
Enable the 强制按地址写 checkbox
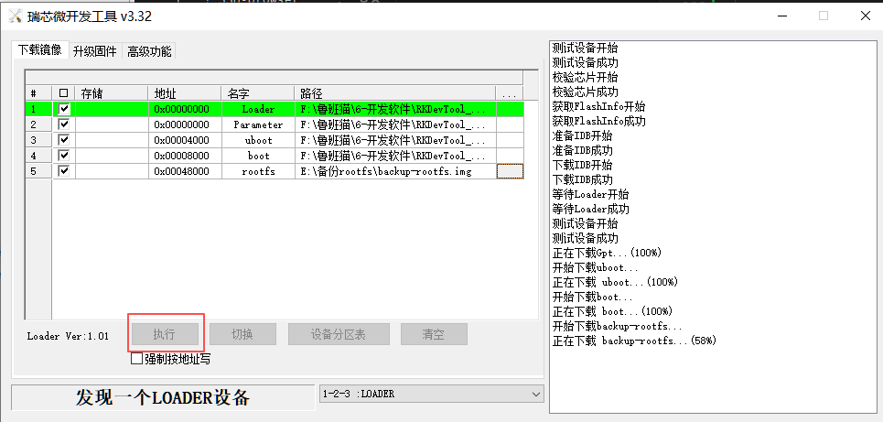pos(136,358)
